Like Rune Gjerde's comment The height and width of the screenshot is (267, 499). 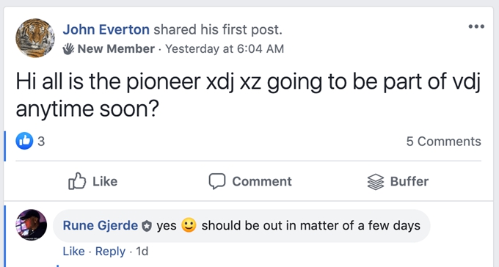(74, 252)
